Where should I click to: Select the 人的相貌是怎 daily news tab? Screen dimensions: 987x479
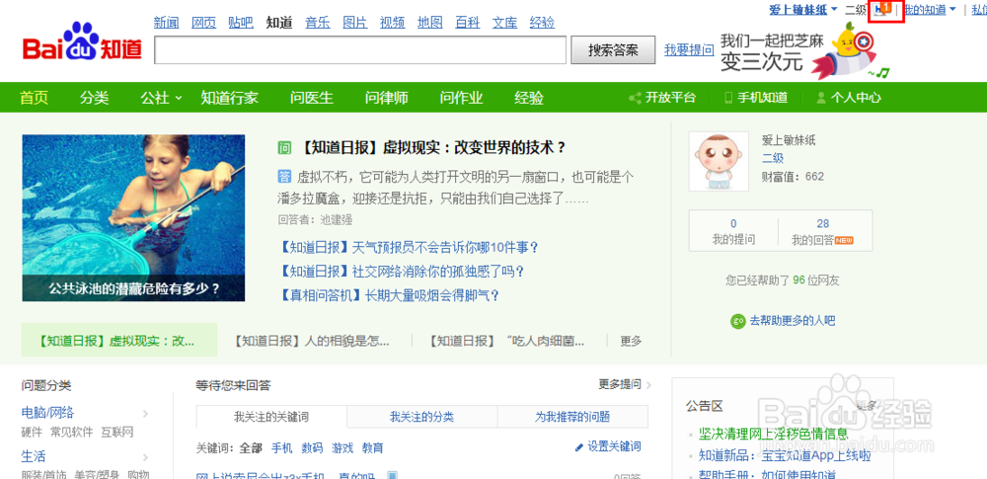click(311, 341)
